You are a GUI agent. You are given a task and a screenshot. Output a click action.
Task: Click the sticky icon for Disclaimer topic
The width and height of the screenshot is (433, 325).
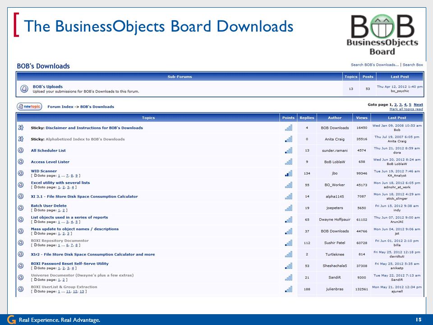point(21,128)
